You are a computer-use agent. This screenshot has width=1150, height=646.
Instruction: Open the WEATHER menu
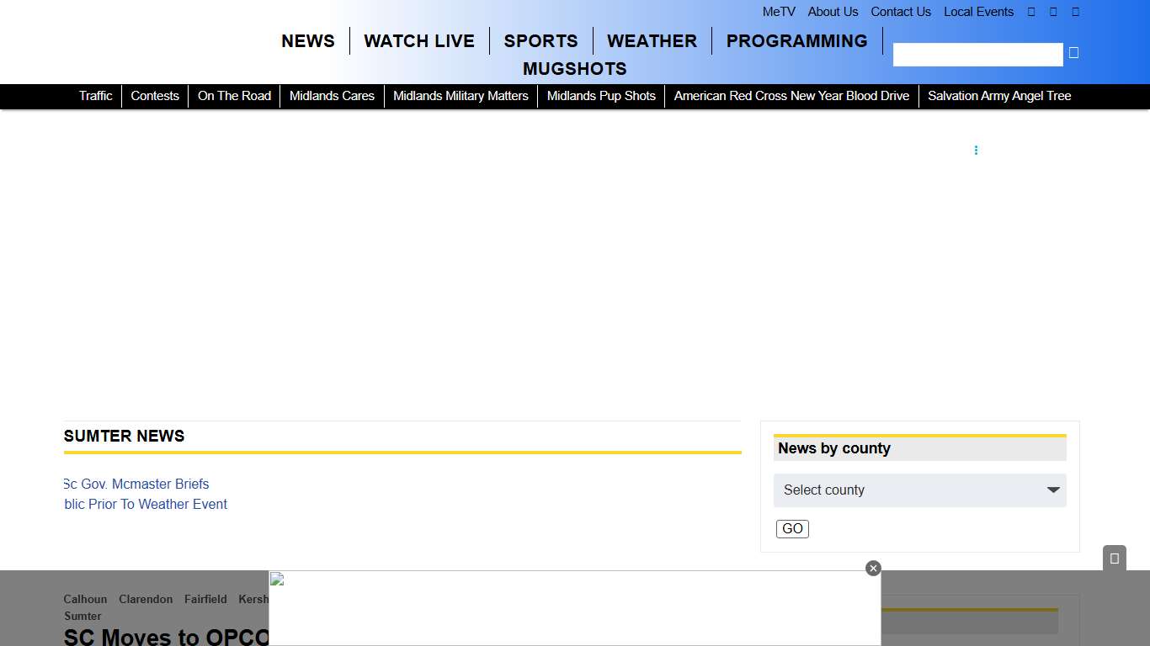tap(652, 41)
